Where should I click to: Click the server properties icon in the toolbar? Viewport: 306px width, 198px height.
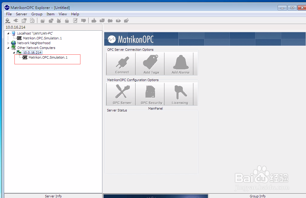point(24,20)
